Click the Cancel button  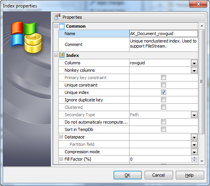point(159,175)
